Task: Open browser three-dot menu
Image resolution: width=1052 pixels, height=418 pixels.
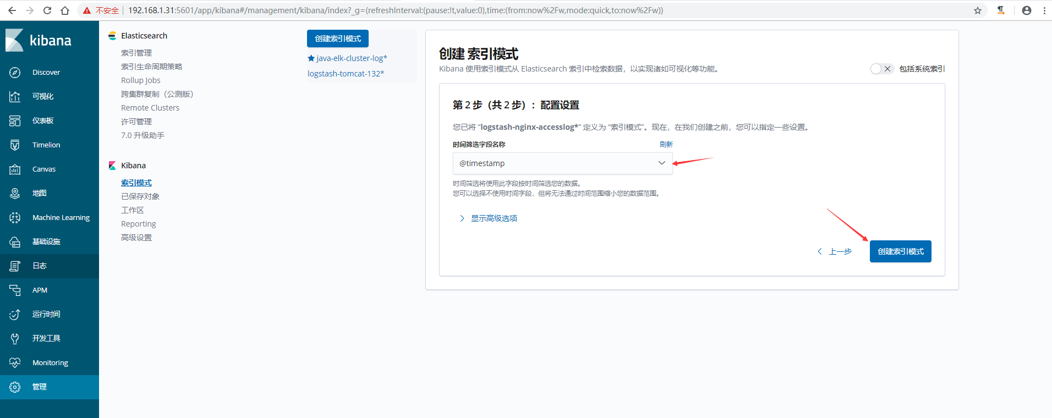Action: pyautogui.click(x=1044, y=10)
